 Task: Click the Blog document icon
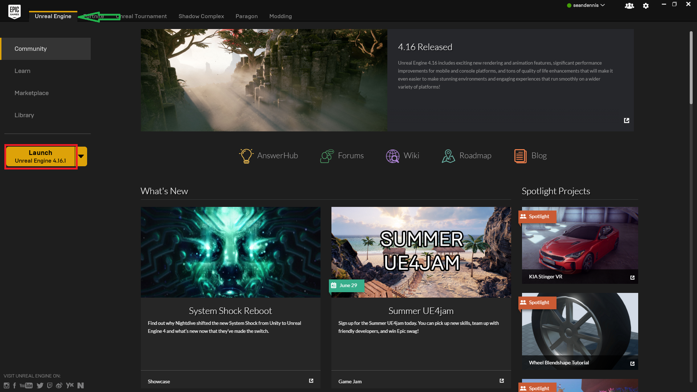pos(521,156)
